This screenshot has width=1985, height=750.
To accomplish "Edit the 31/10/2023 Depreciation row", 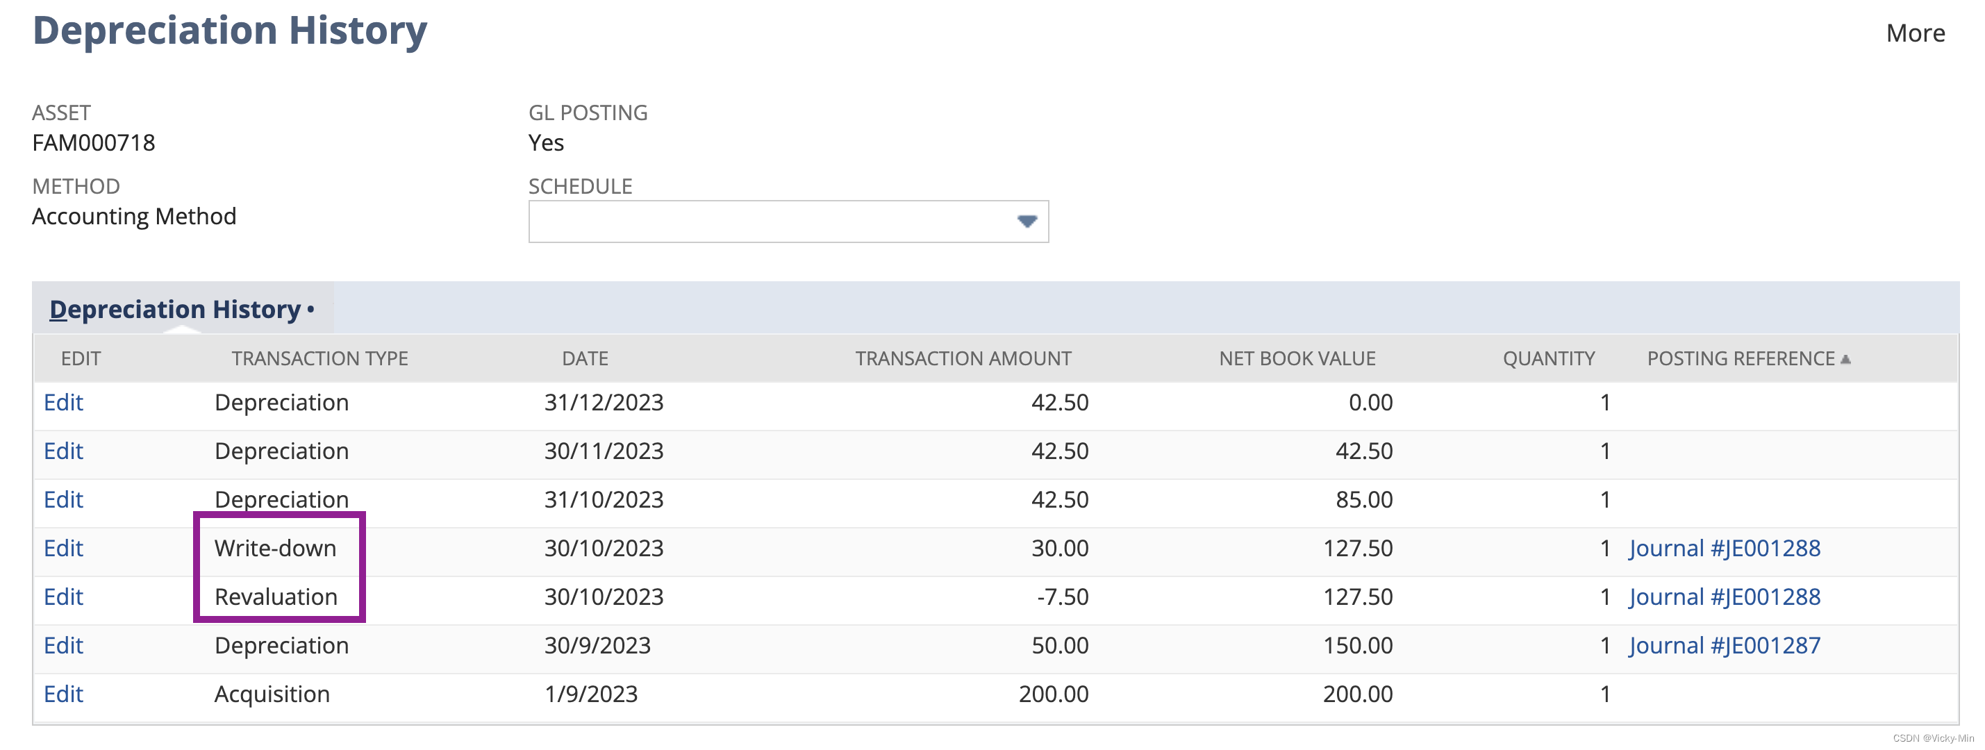I will (63, 499).
